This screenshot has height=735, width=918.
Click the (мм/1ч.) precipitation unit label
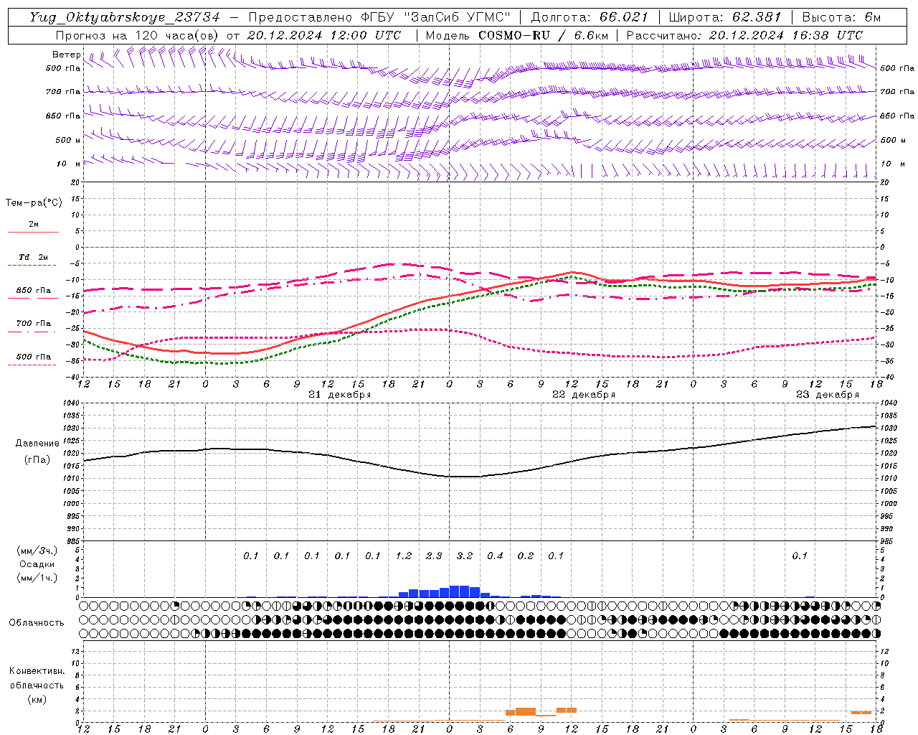pyautogui.click(x=37, y=578)
